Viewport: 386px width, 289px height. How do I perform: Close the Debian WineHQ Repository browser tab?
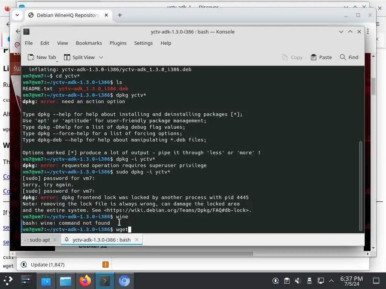tap(106, 15)
